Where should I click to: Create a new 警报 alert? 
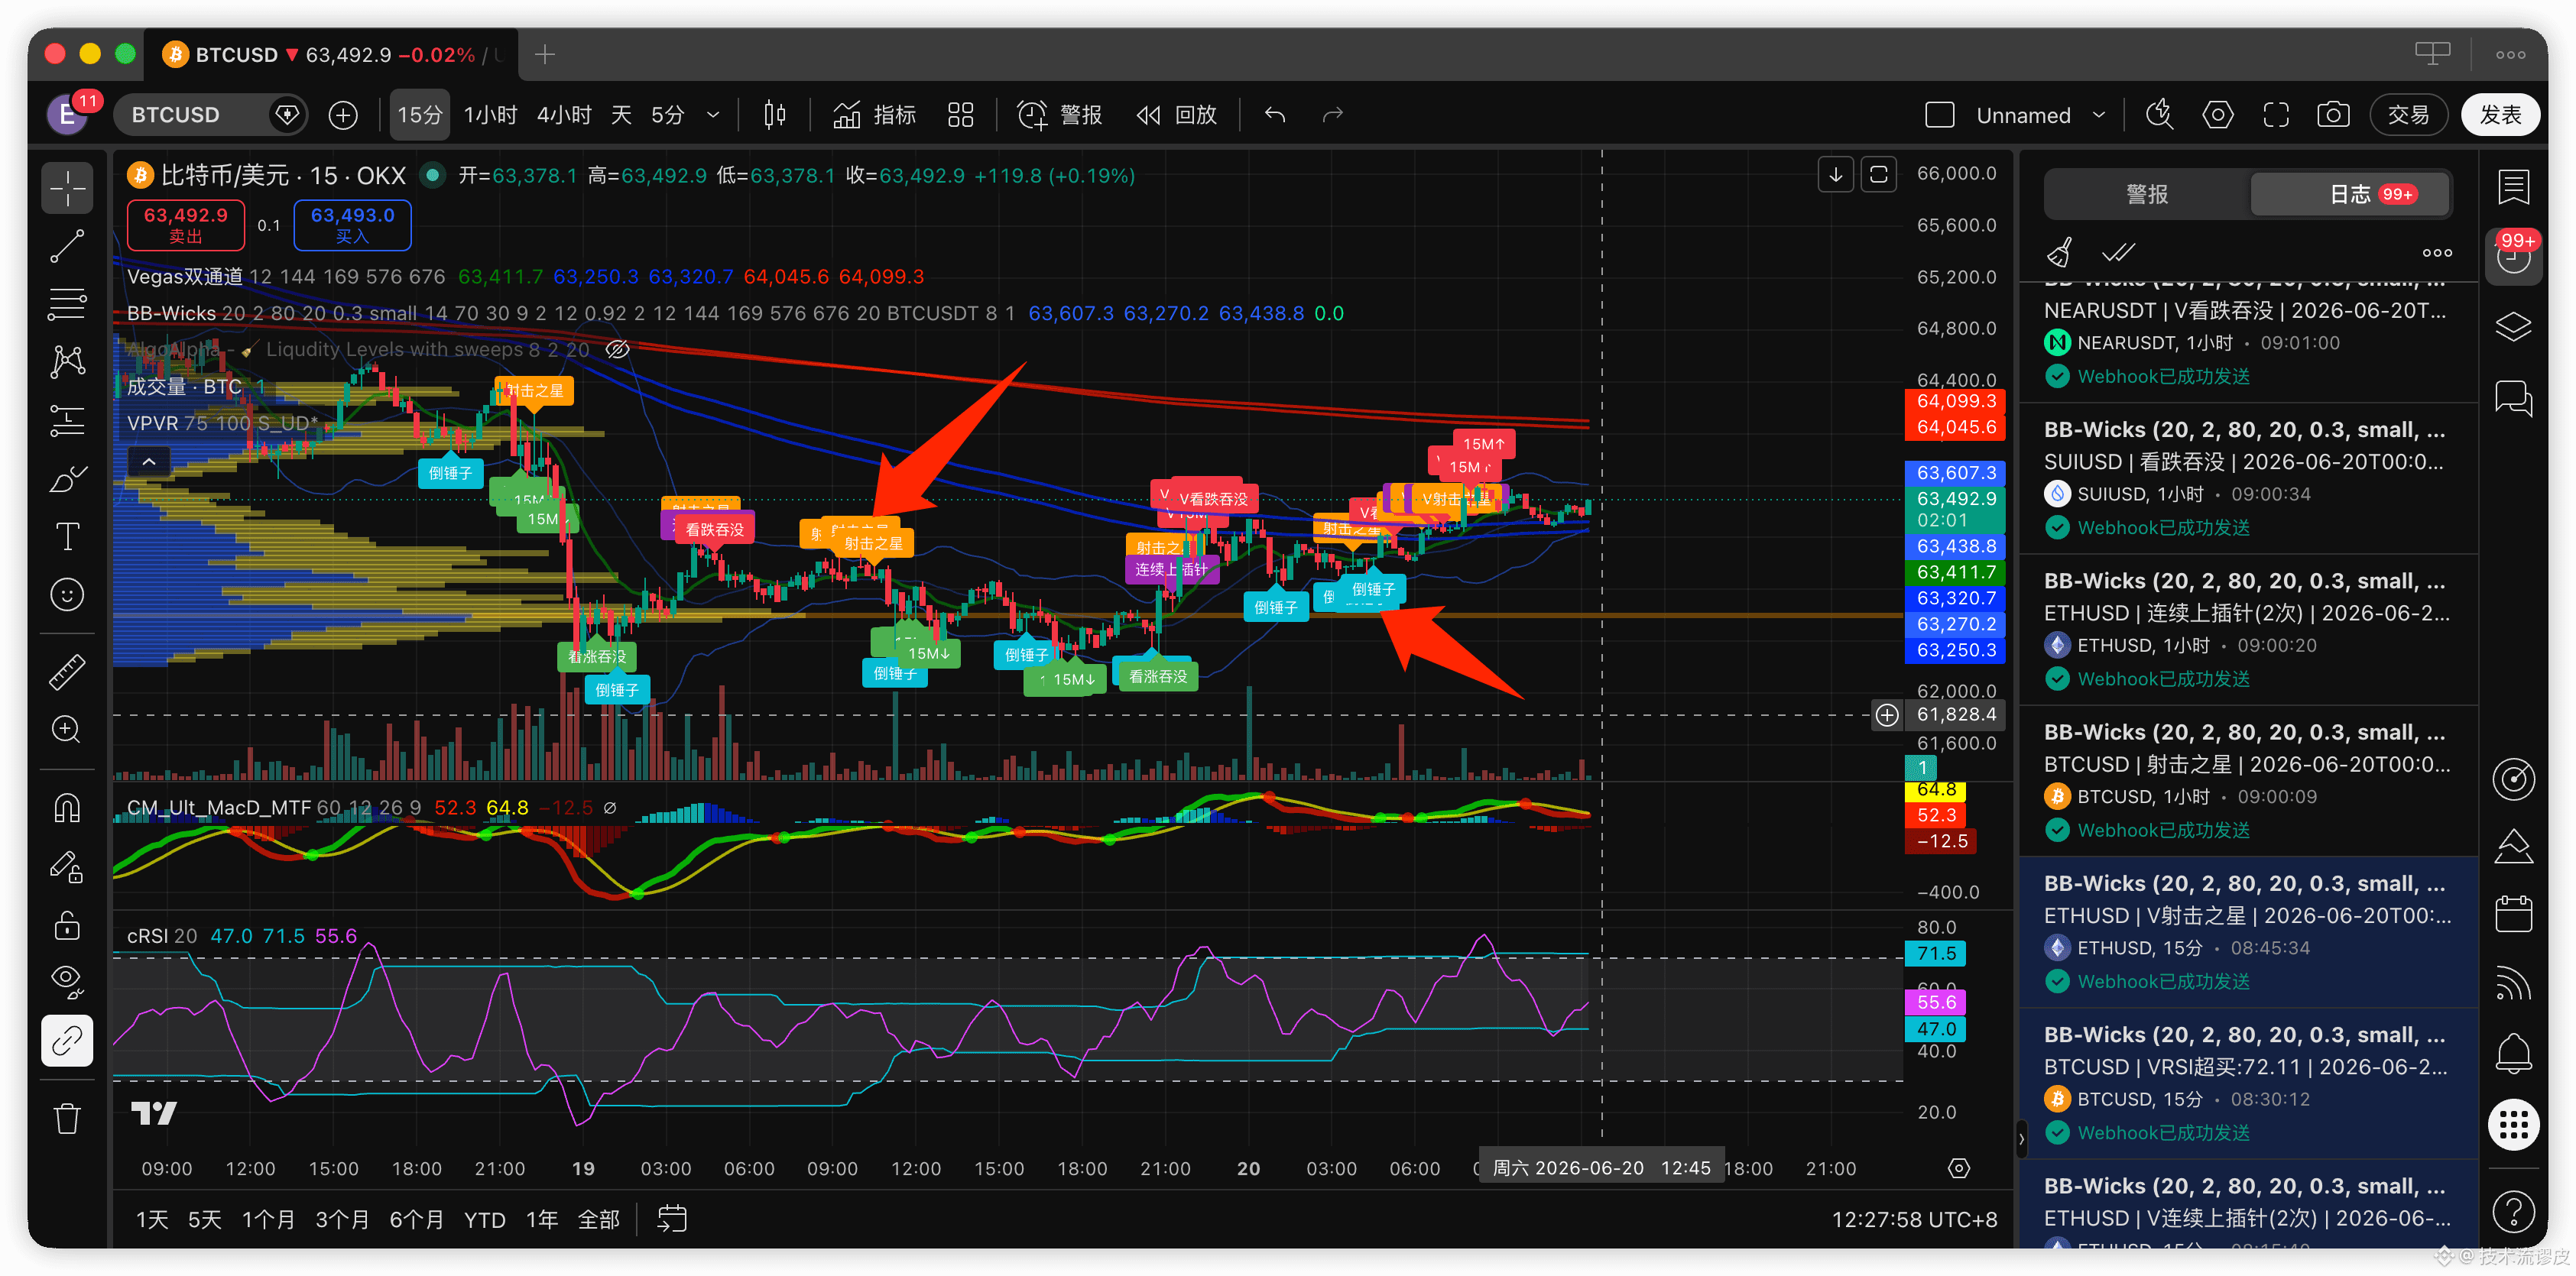pyautogui.click(x=1060, y=115)
